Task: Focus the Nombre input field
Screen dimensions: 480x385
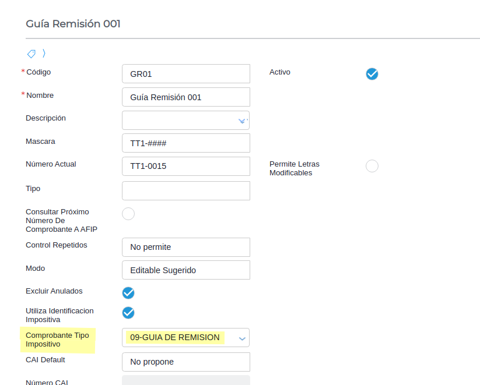Action: [185, 97]
